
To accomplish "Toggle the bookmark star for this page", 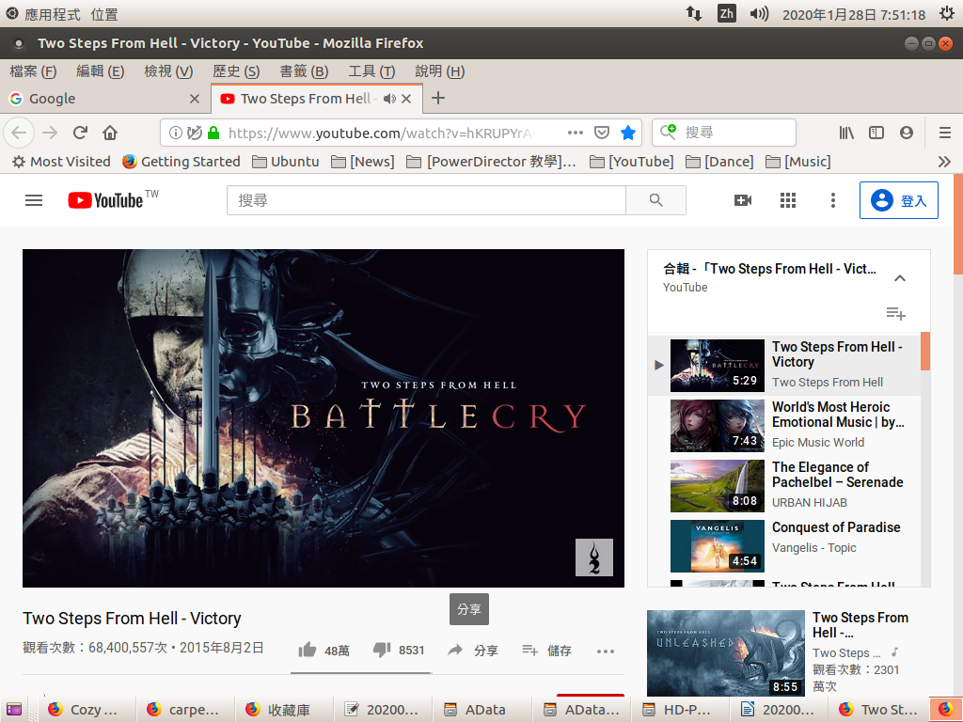I will tap(628, 133).
